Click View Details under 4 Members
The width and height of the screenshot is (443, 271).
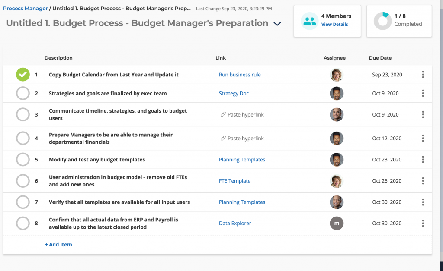334,25
